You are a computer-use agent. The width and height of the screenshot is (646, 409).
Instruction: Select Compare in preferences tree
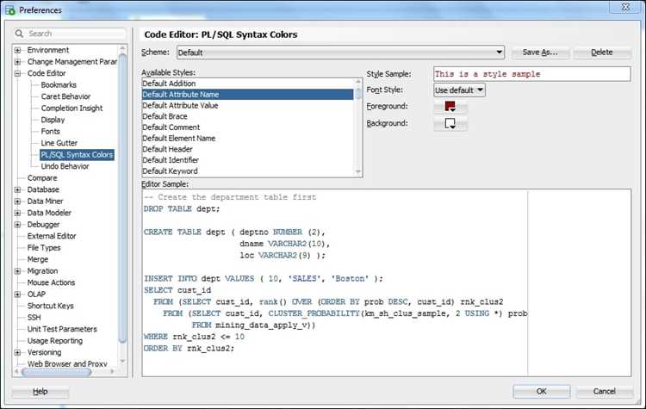42,178
